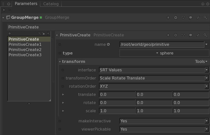Image resolution: width=210 pixels, height=135 pixels.
Task: Toggle the state square beside interface parameter
Action: coord(62,70)
